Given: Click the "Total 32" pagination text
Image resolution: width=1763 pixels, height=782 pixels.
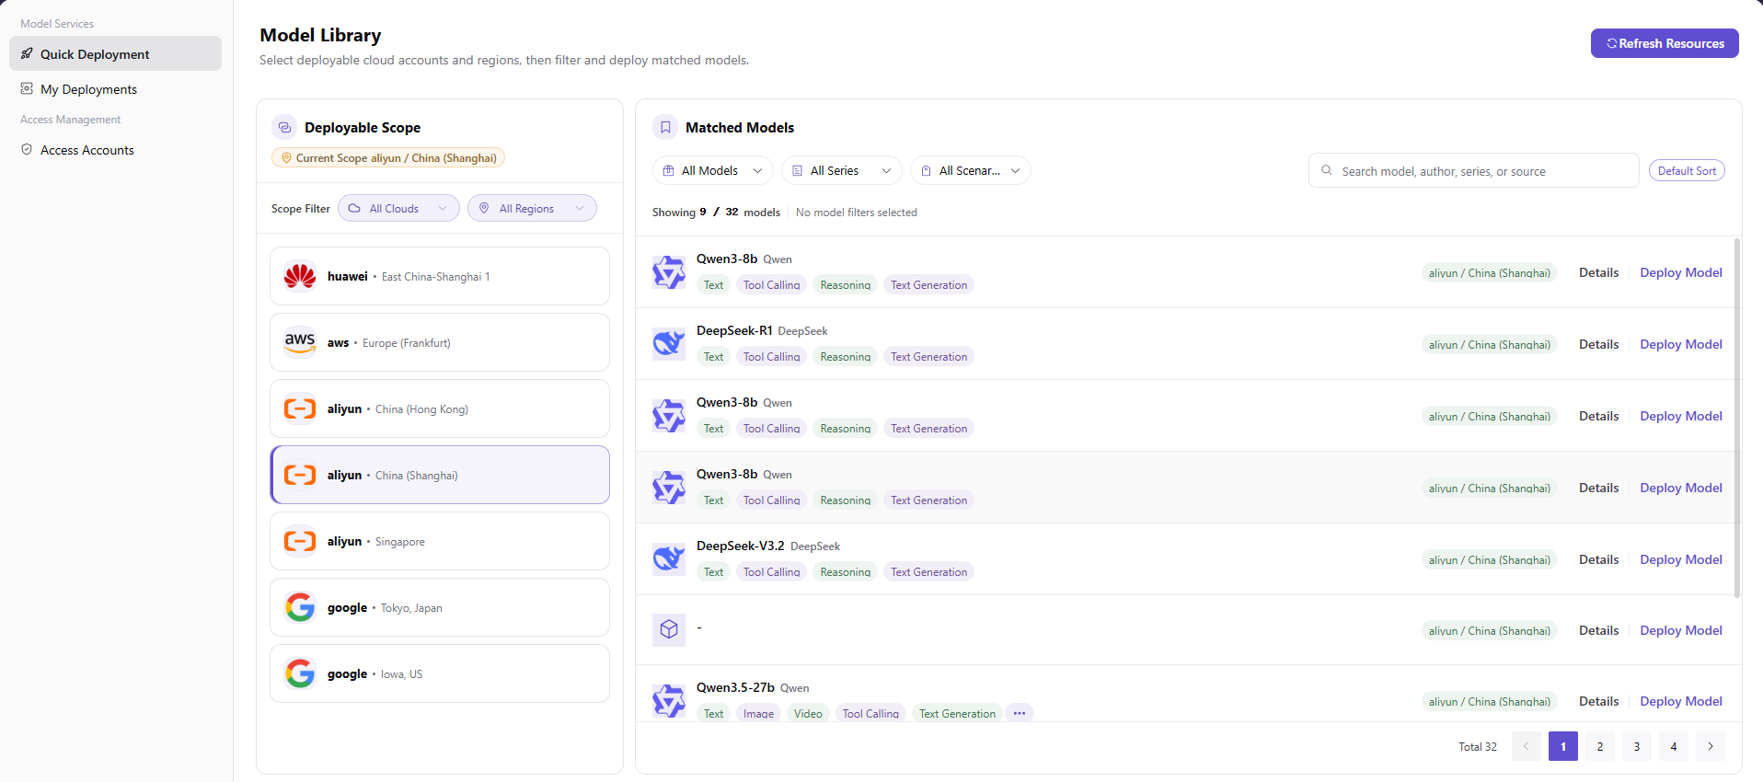Looking at the screenshot, I should click(x=1478, y=747).
